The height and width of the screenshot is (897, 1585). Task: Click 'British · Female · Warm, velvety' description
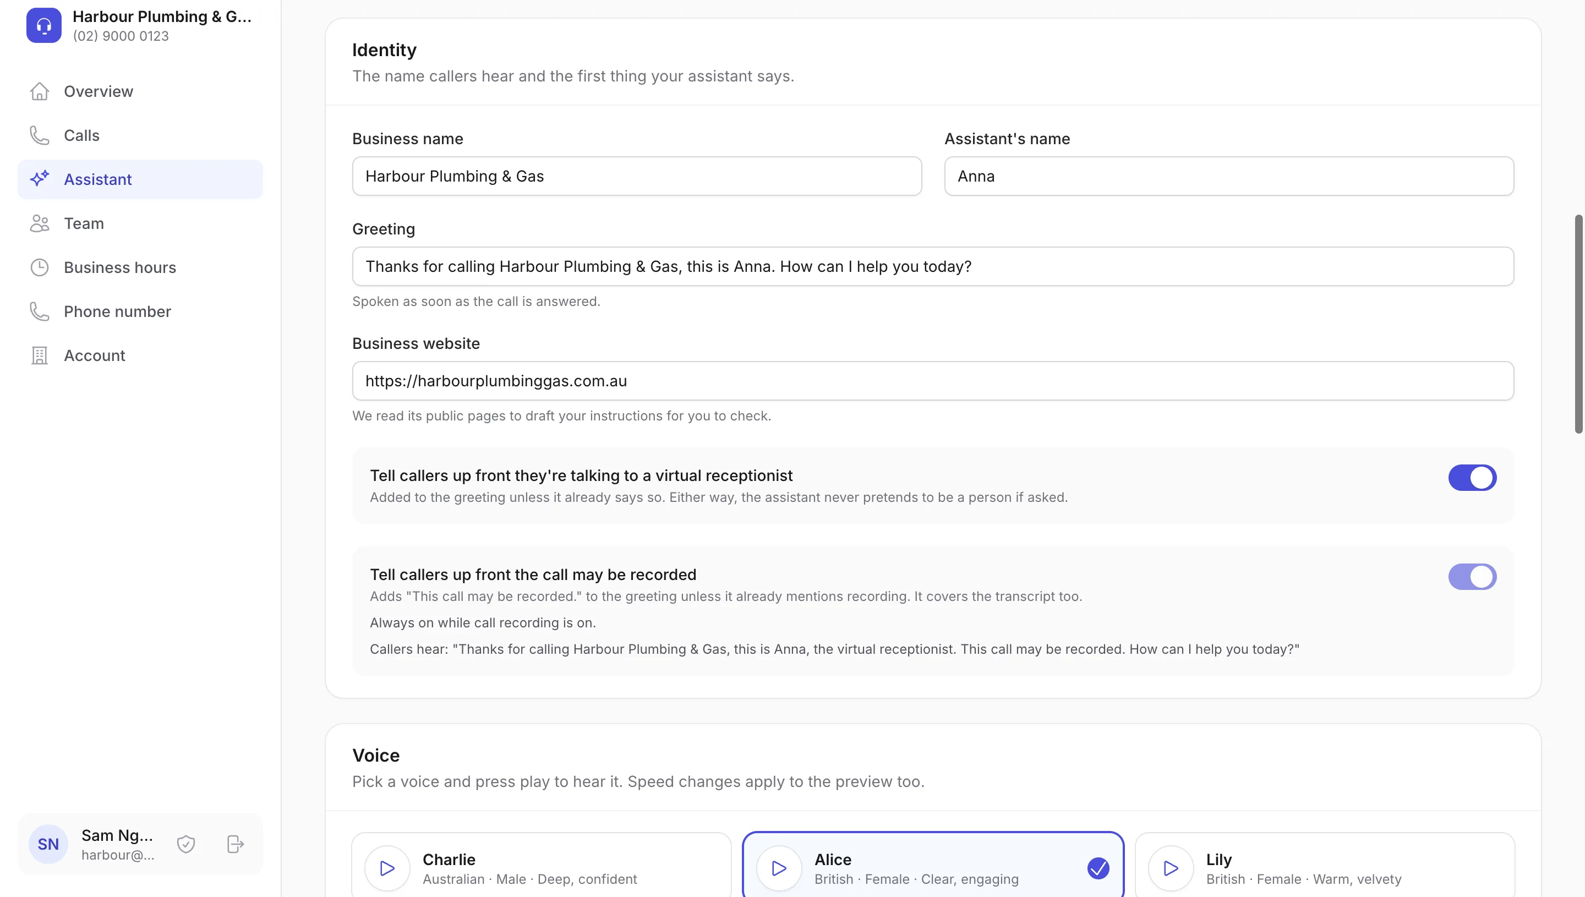[x=1303, y=880]
